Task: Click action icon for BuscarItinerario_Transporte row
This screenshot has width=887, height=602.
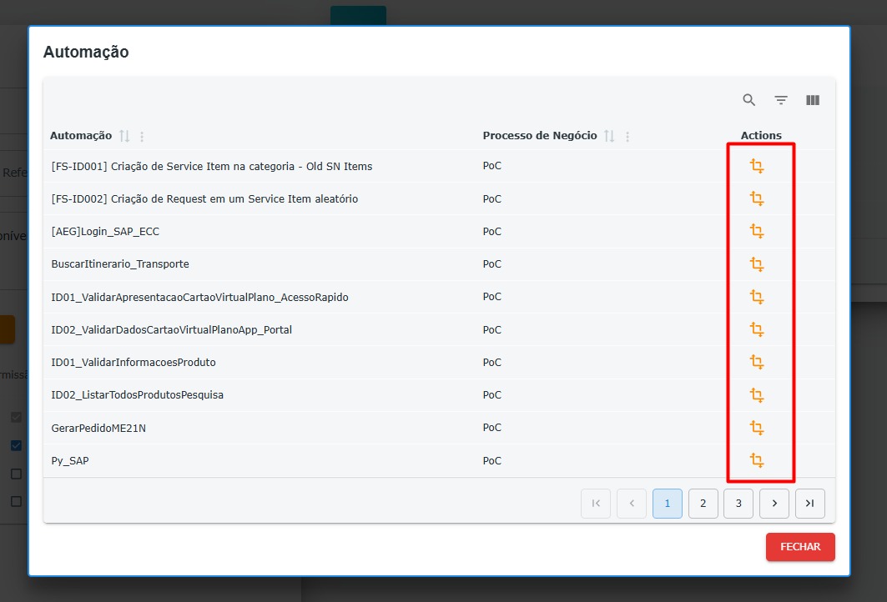Action: 757,264
